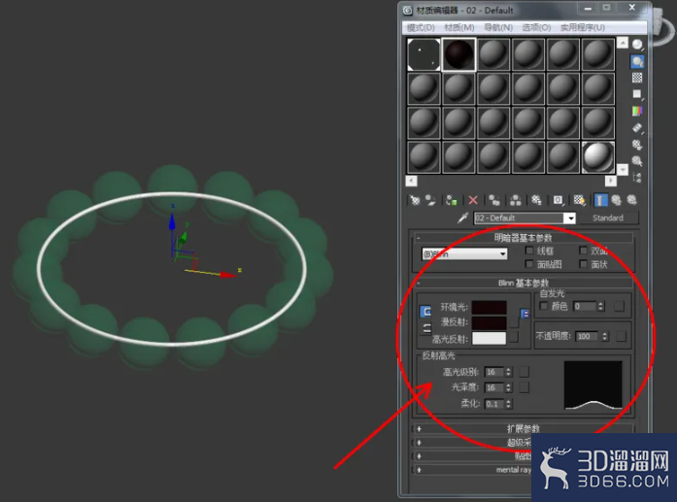
Task: Click the Make Preview film icon
Action: pyautogui.click(x=637, y=128)
